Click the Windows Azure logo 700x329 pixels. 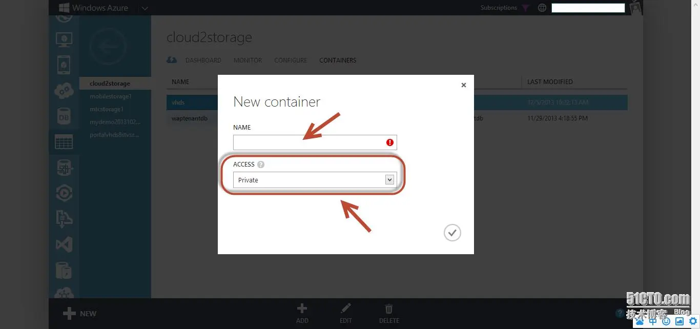tap(93, 8)
